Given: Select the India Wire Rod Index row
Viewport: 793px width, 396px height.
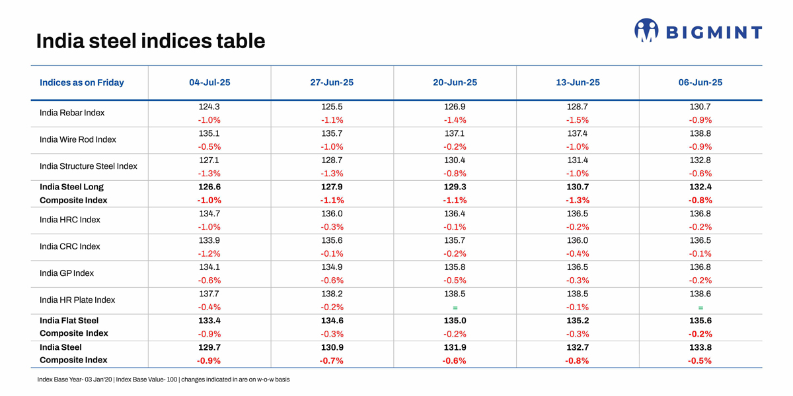Looking at the screenshot, I should [x=78, y=139].
